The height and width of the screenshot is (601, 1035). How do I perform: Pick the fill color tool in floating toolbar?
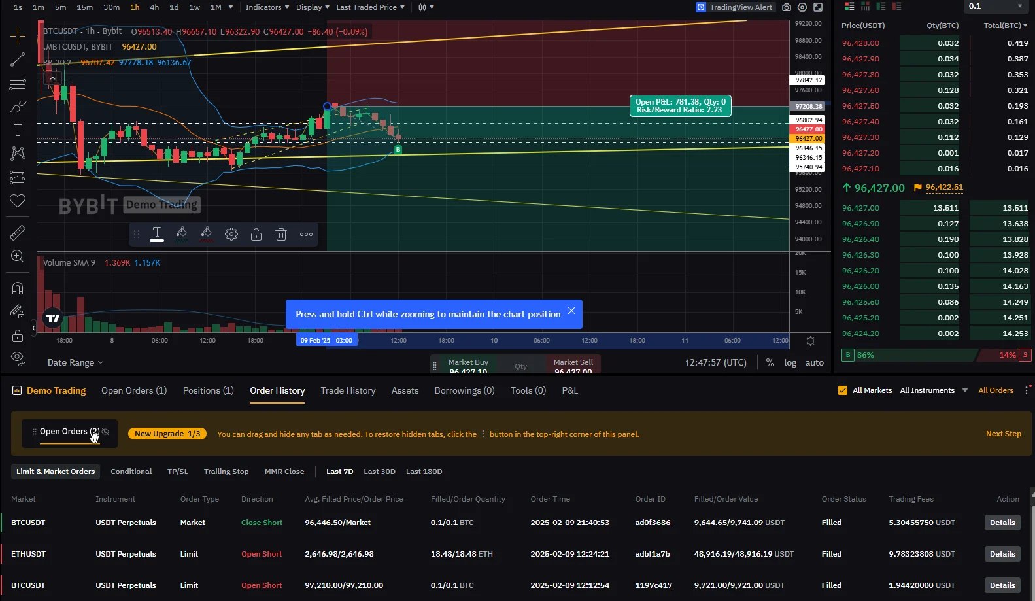[x=182, y=234]
